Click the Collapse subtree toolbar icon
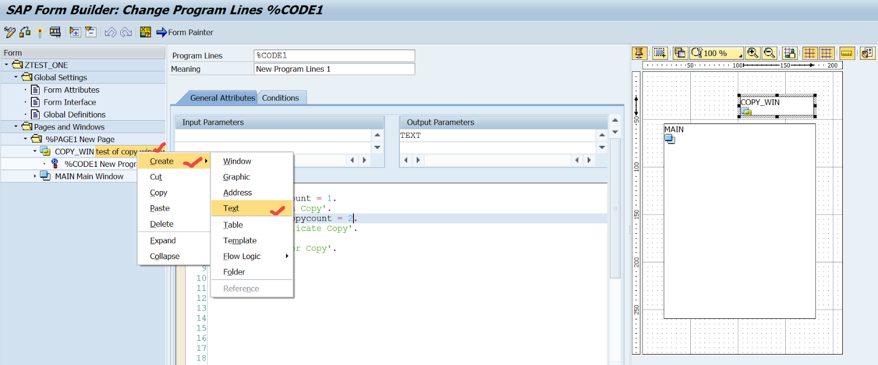Screen dimensions: 878x365 click(x=91, y=32)
